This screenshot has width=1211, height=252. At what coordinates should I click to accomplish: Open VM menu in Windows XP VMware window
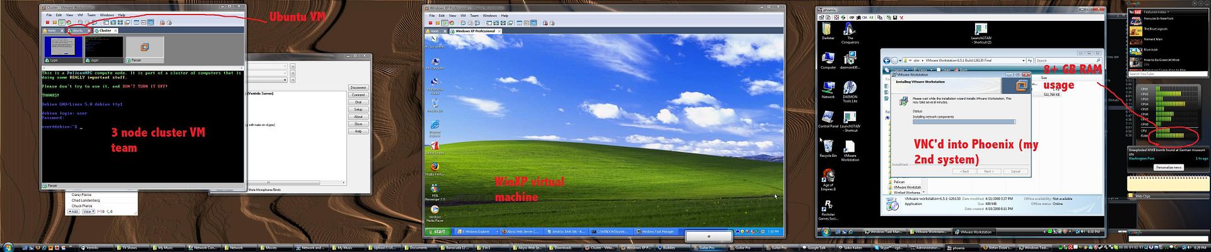pyautogui.click(x=463, y=15)
